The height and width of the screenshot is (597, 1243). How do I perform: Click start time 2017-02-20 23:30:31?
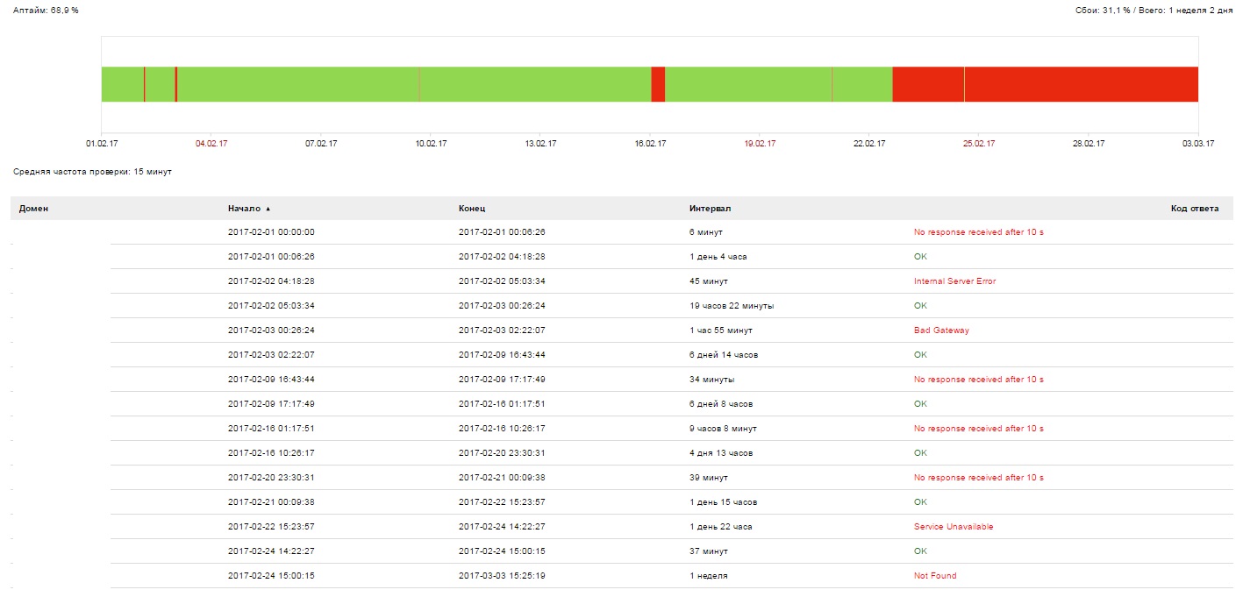pyautogui.click(x=271, y=478)
